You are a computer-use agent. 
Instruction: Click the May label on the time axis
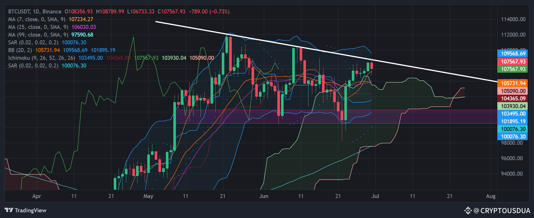tap(148, 196)
